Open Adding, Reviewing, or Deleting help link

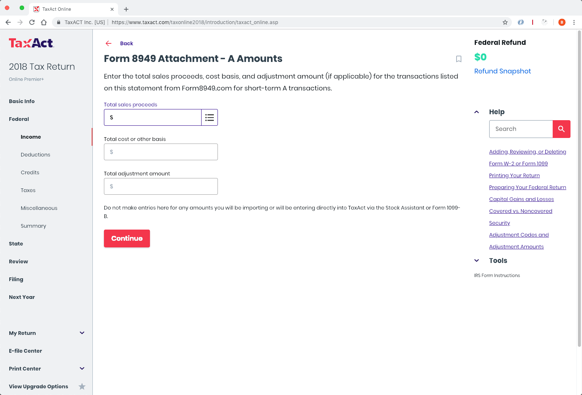pyautogui.click(x=527, y=152)
